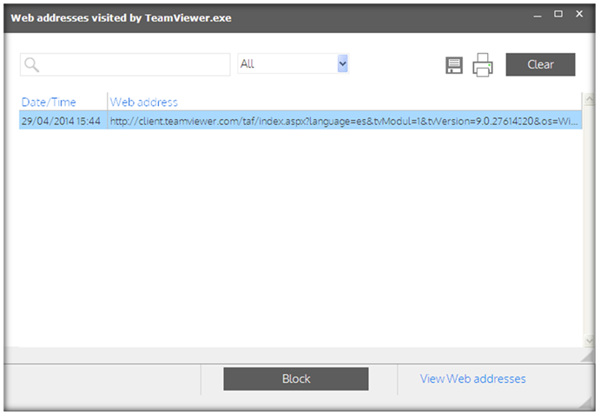Block TeamViewer.exe with the Block button

click(x=296, y=379)
